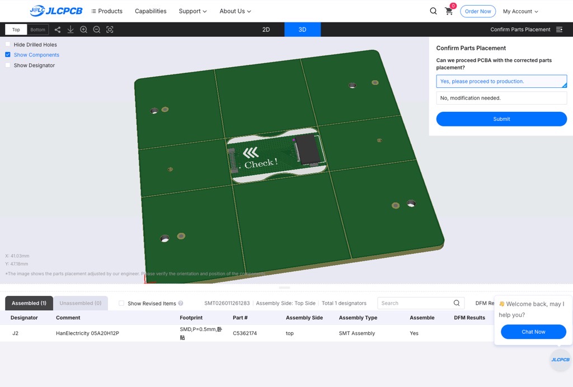The height and width of the screenshot is (387, 573).
Task: Click the share icon in viewer toolbar
Action: (x=58, y=30)
